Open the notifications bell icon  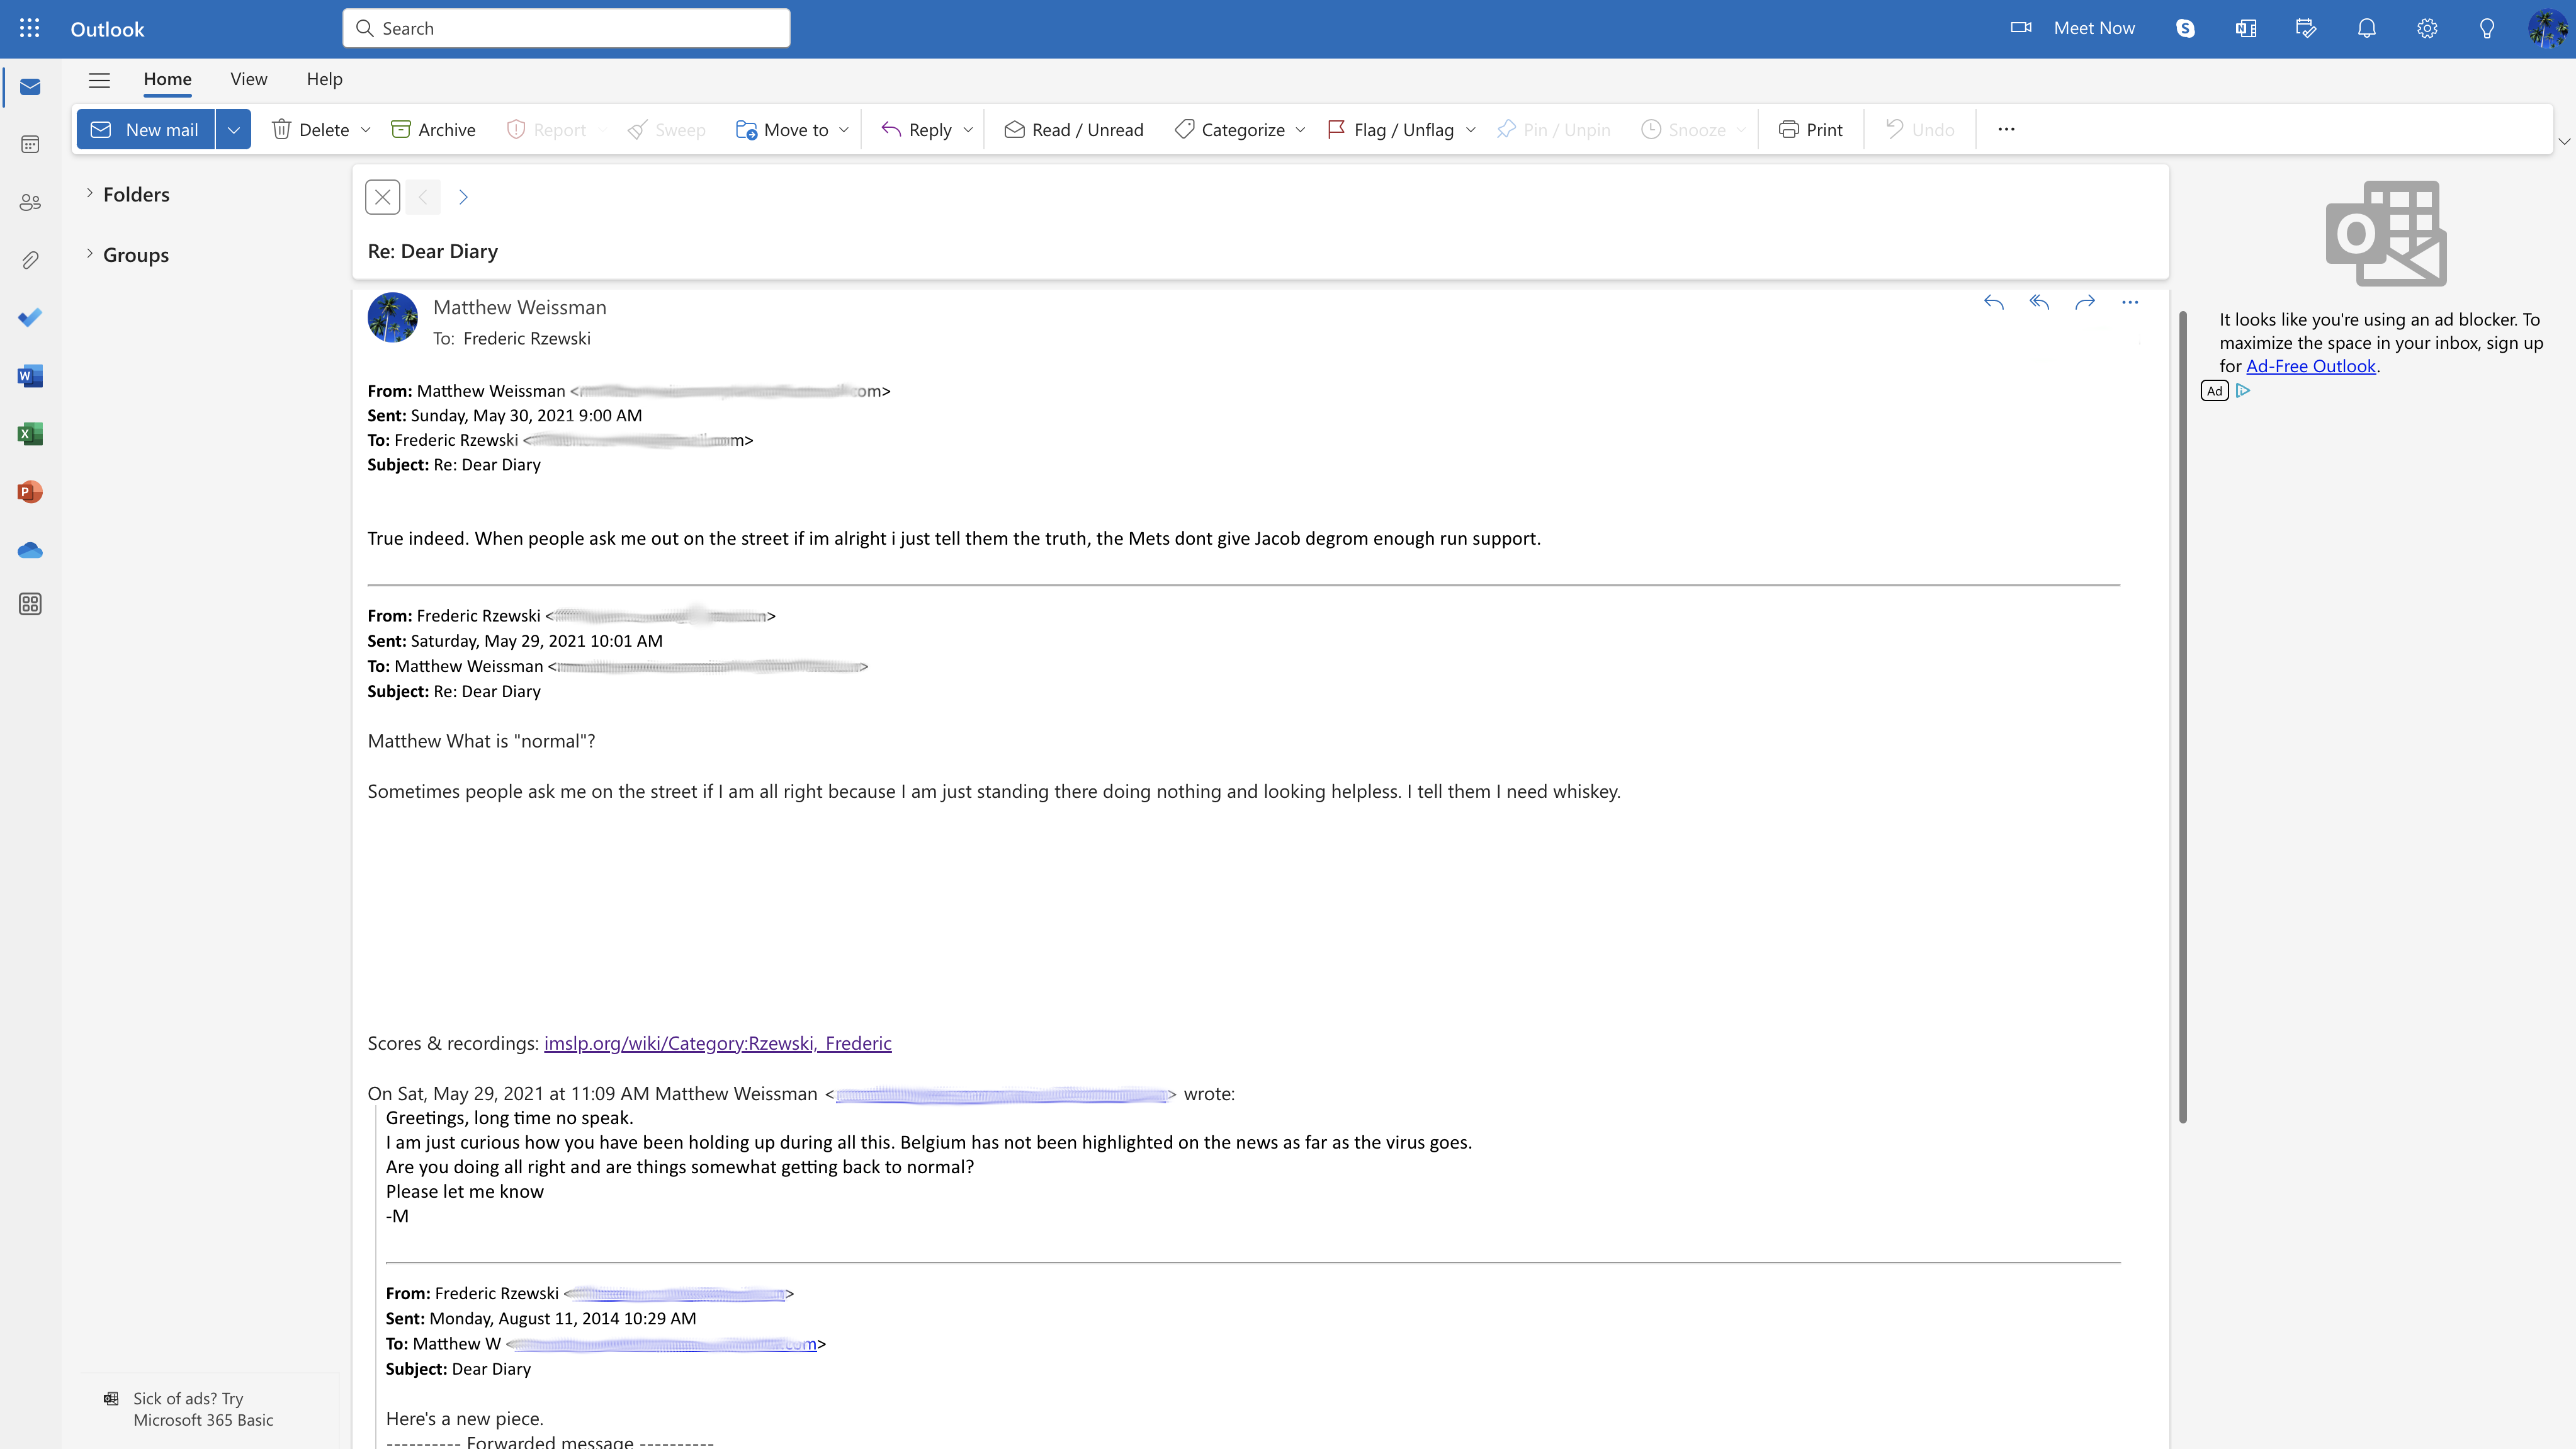coord(2366,28)
